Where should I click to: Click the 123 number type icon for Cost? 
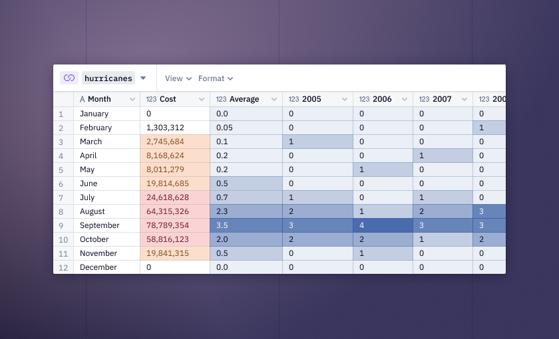[152, 99]
